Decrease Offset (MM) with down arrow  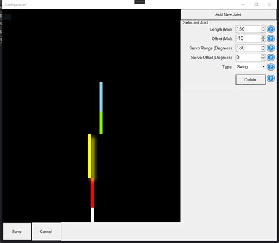click(x=263, y=41)
